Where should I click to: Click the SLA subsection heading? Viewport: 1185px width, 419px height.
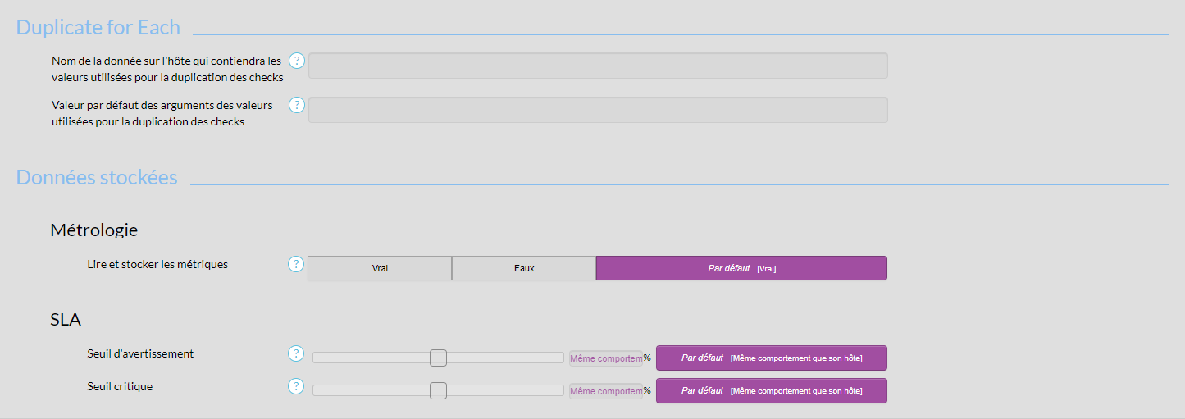click(x=66, y=320)
